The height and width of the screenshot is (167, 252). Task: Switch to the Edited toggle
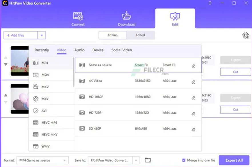tap(140, 35)
